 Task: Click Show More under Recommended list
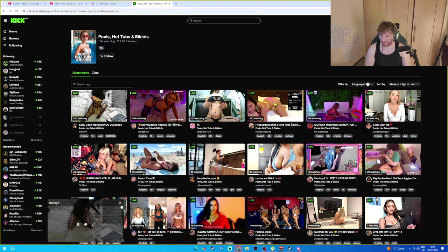pos(9,230)
